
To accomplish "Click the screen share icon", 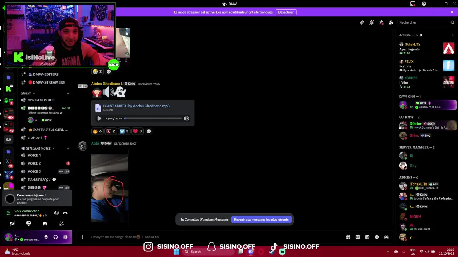I will 29,223.
